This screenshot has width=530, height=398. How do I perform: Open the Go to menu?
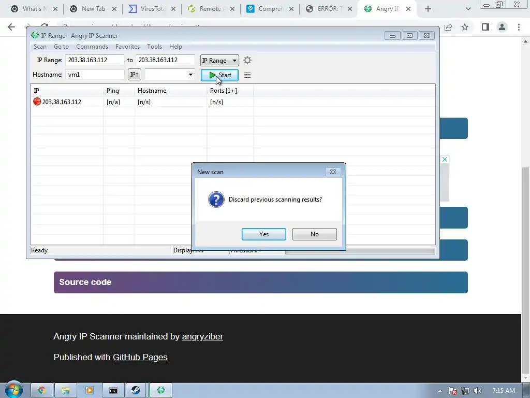(x=61, y=47)
